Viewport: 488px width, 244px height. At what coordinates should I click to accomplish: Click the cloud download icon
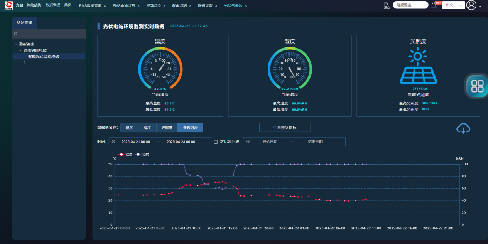coord(463,128)
